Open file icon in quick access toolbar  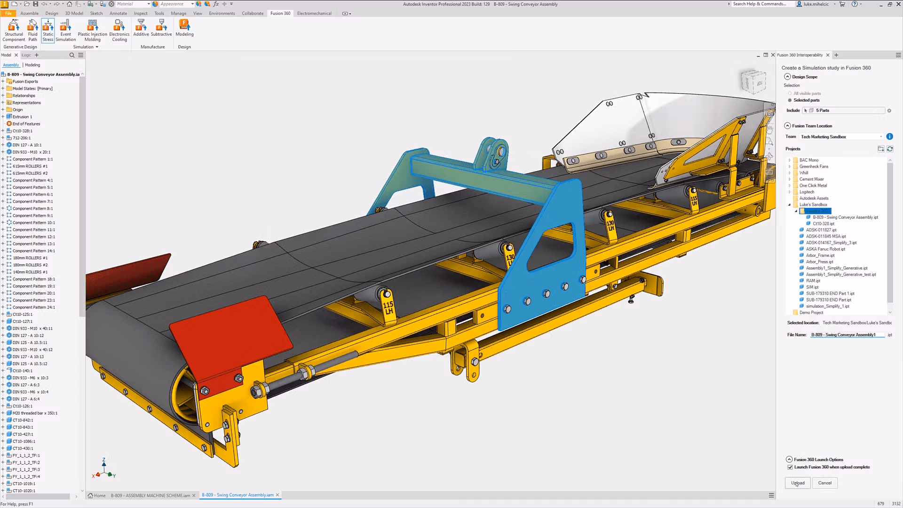click(27, 4)
